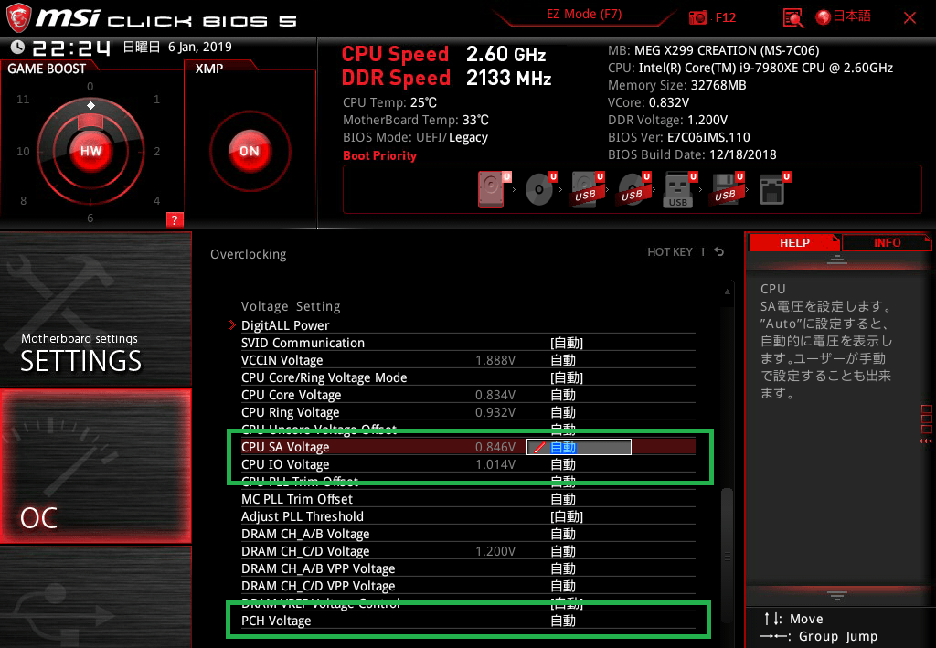Select the VCCIN Voltage 自動 value field
The height and width of the screenshot is (648, 936).
click(x=563, y=360)
